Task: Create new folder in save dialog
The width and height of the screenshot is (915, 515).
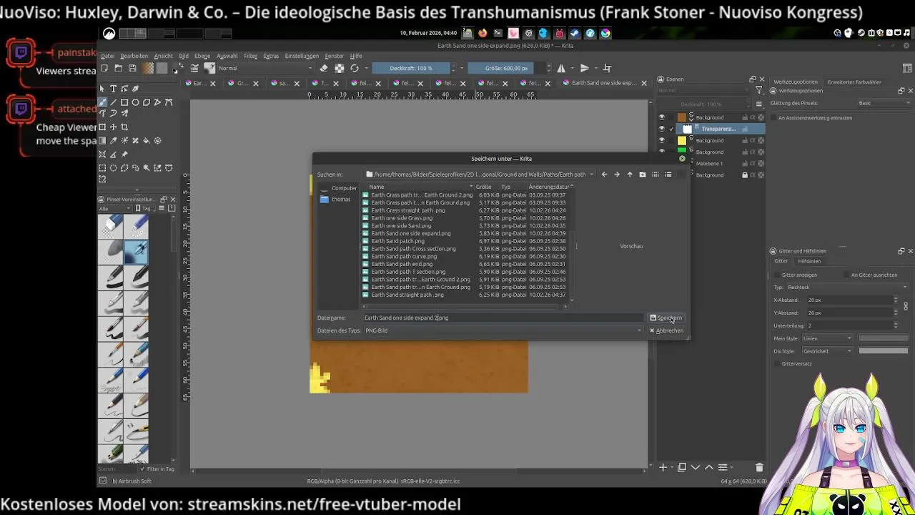Action: tap(643, 175)
